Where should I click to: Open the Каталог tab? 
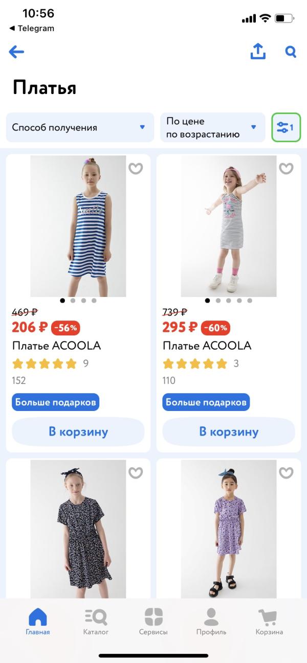pos(96,621)
